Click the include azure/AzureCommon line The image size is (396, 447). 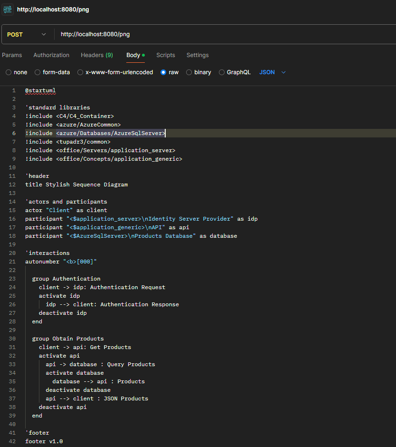[73, 125]
